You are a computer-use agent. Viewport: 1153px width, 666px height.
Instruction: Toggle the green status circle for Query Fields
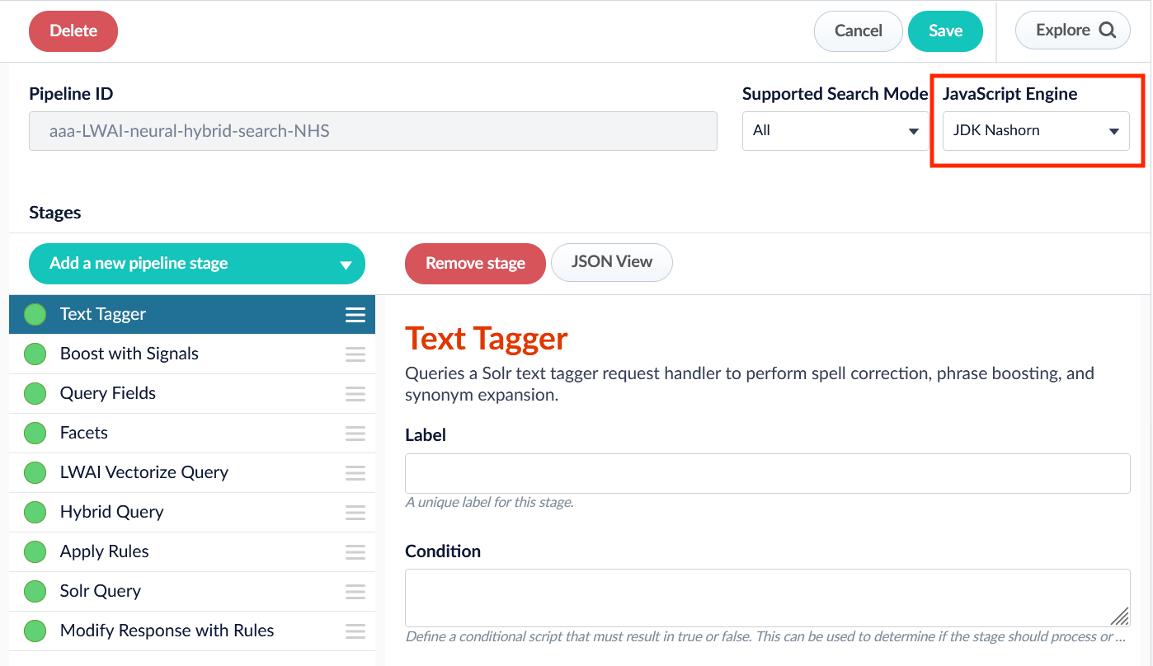pos(35,393)
